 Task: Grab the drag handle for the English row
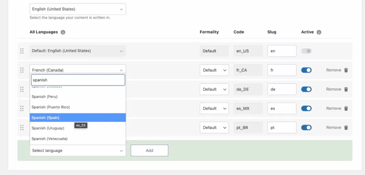pyautogui.click(x=22, y=51)
